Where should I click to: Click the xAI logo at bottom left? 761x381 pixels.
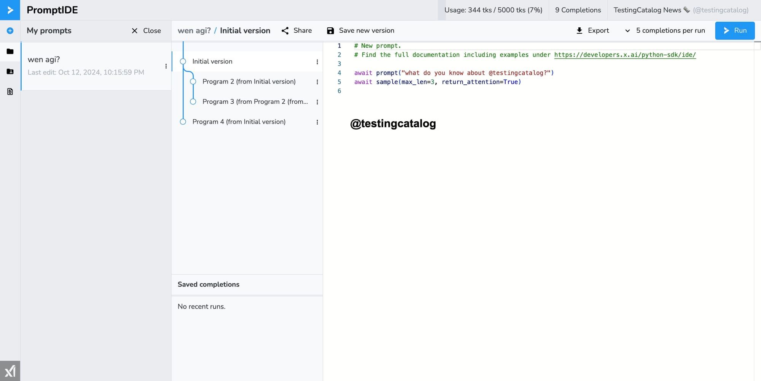tap(10, 371)
